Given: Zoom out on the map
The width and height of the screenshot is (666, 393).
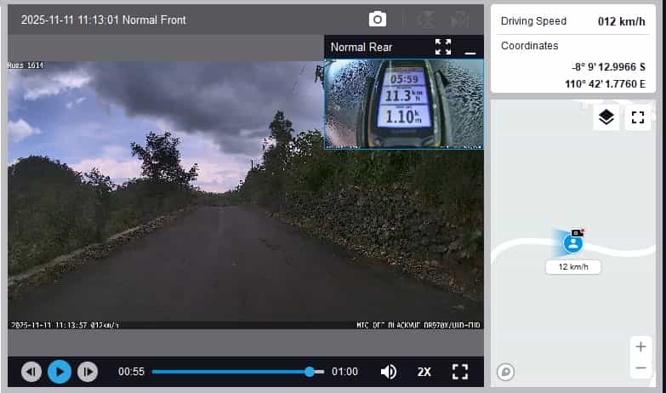Looking at the screenshot, I should [x=640, y=368].
